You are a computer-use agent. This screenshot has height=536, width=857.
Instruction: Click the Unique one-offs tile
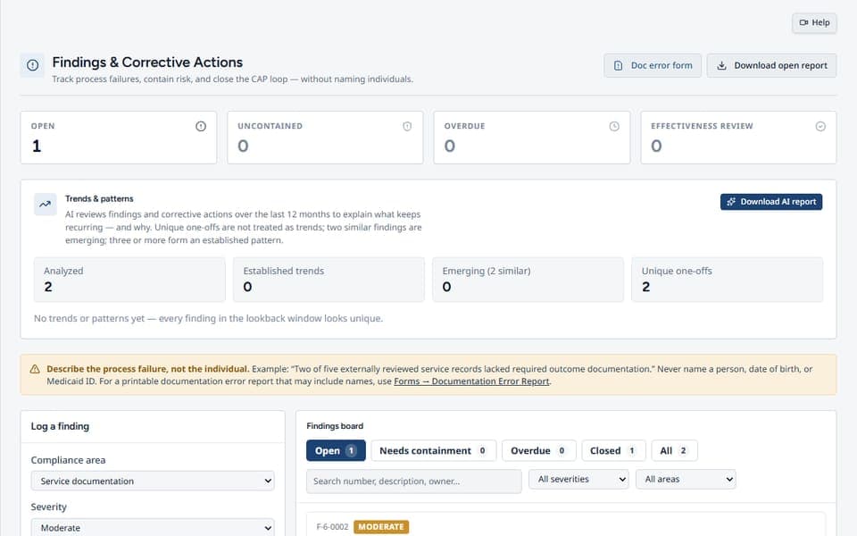tap(727, 280)
